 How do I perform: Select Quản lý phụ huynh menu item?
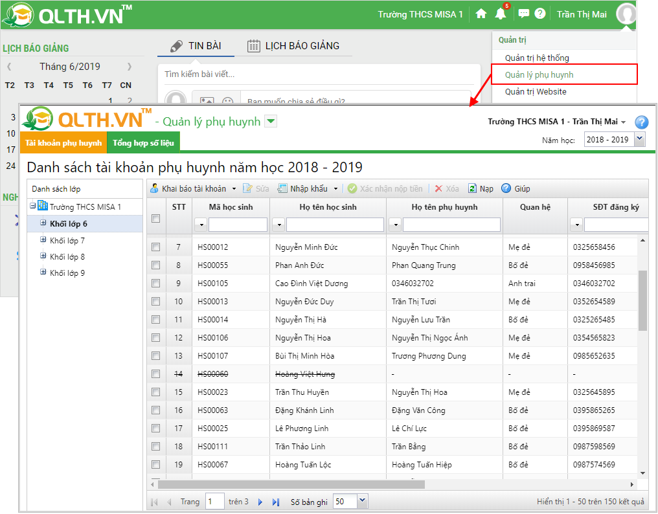tap(539, 74)
